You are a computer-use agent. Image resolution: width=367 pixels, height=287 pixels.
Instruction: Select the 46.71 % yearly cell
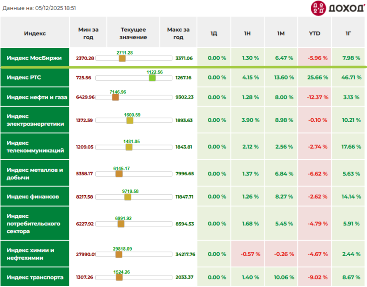[348, 77]
